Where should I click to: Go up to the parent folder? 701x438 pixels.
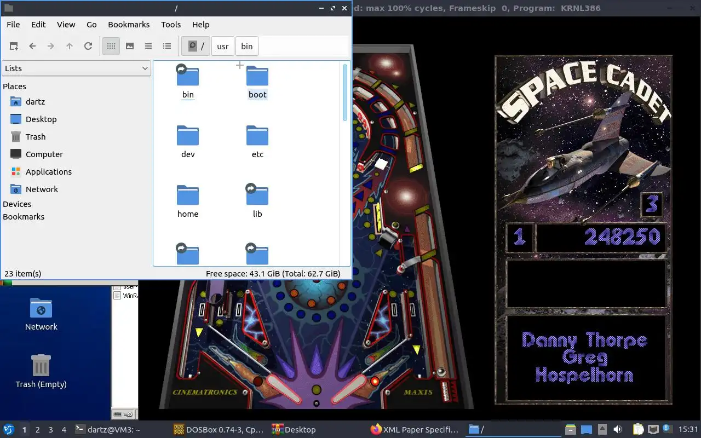[x=70, y=47]
